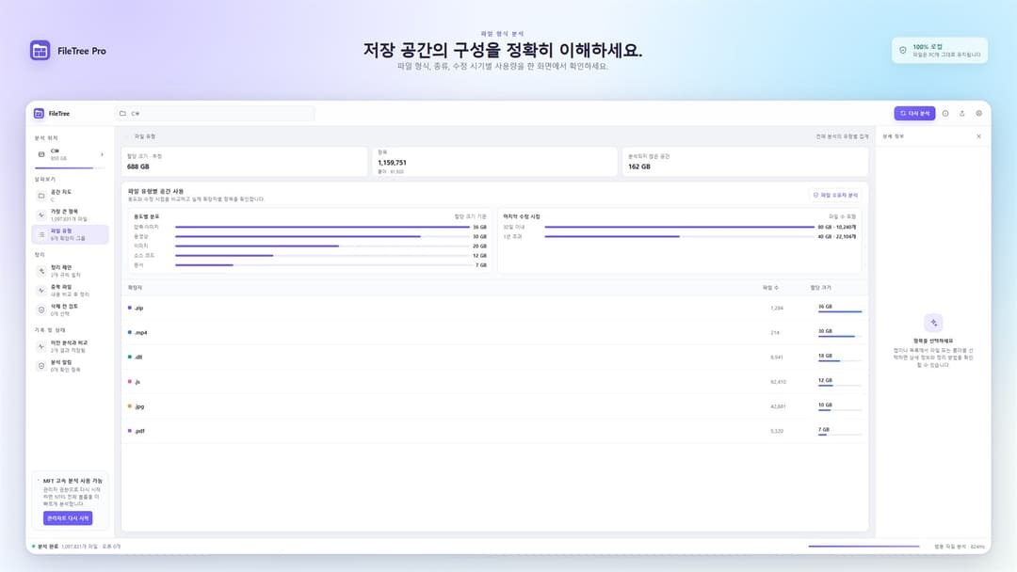Click the 80 GB · 10,240 modified-time bar
The image size is (1017, 572).
point(679,228)
